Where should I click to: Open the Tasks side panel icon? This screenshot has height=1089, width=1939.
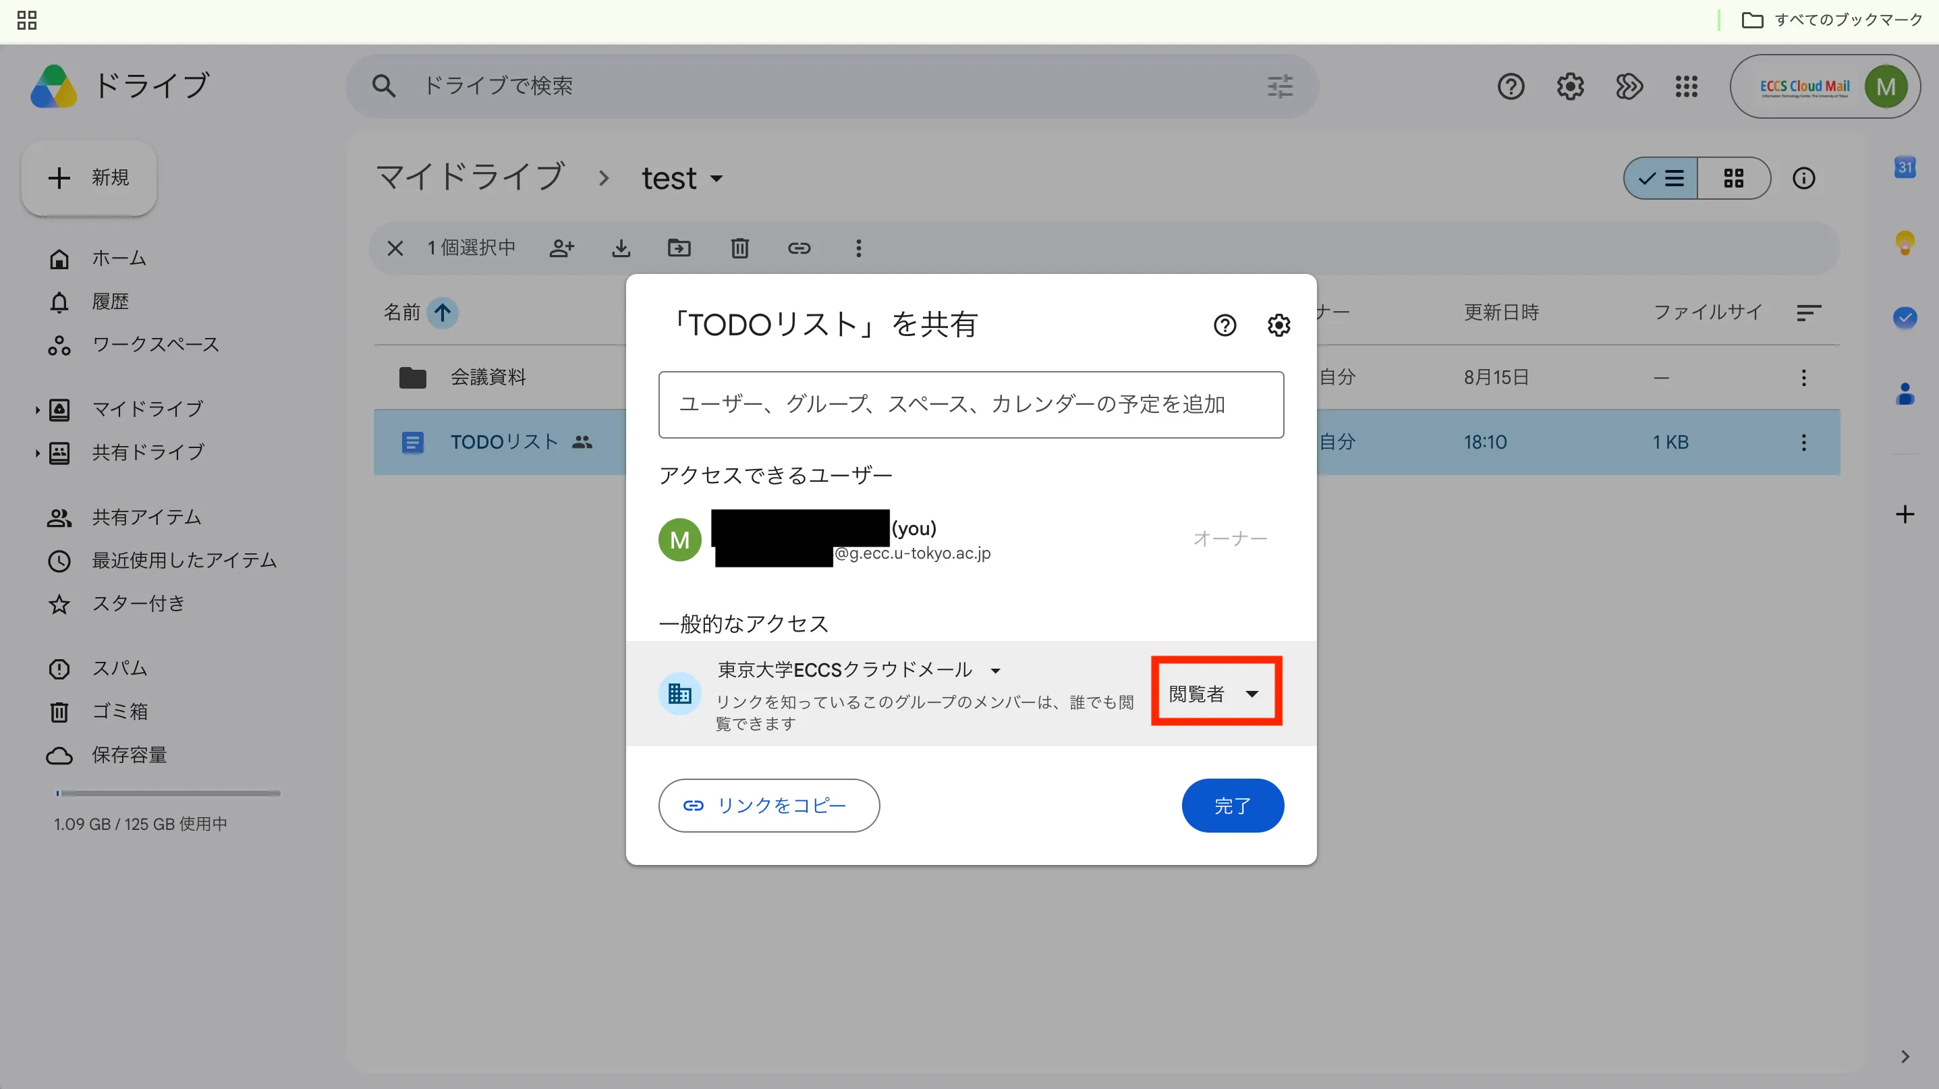(x=1905, y=318)
